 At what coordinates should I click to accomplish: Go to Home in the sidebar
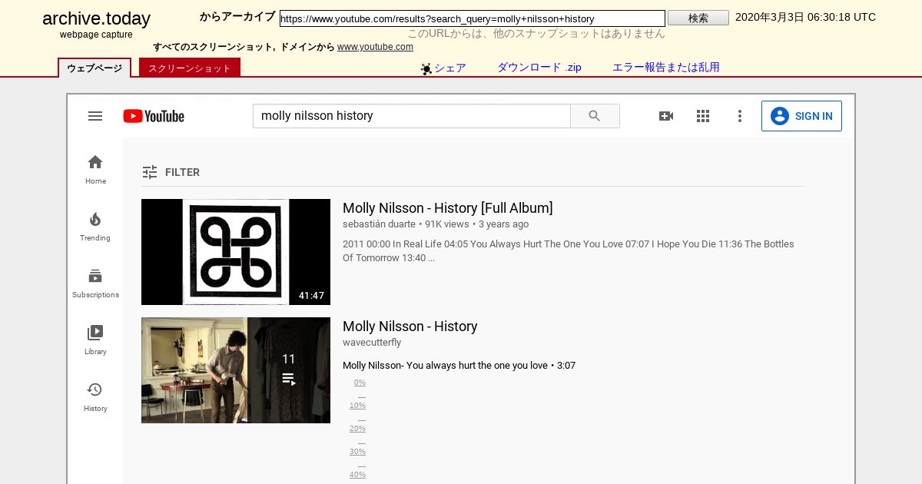95,169
